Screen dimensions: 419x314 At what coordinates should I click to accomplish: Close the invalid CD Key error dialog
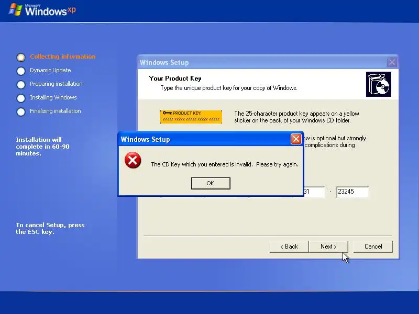point(296,139)
